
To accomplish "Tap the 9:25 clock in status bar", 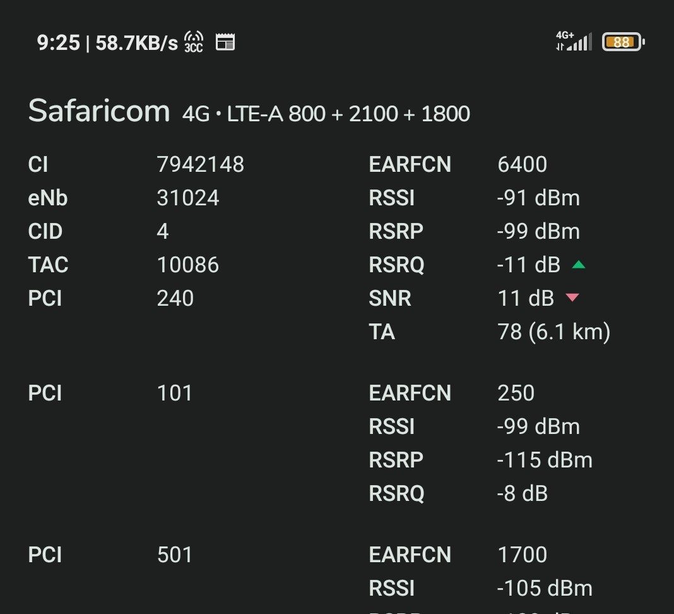I will click(59, 42).
